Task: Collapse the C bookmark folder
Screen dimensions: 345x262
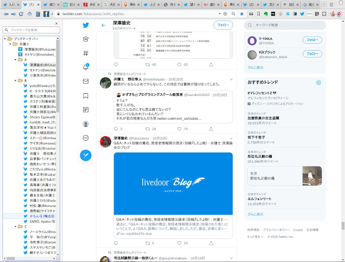Action: (16, 226)
